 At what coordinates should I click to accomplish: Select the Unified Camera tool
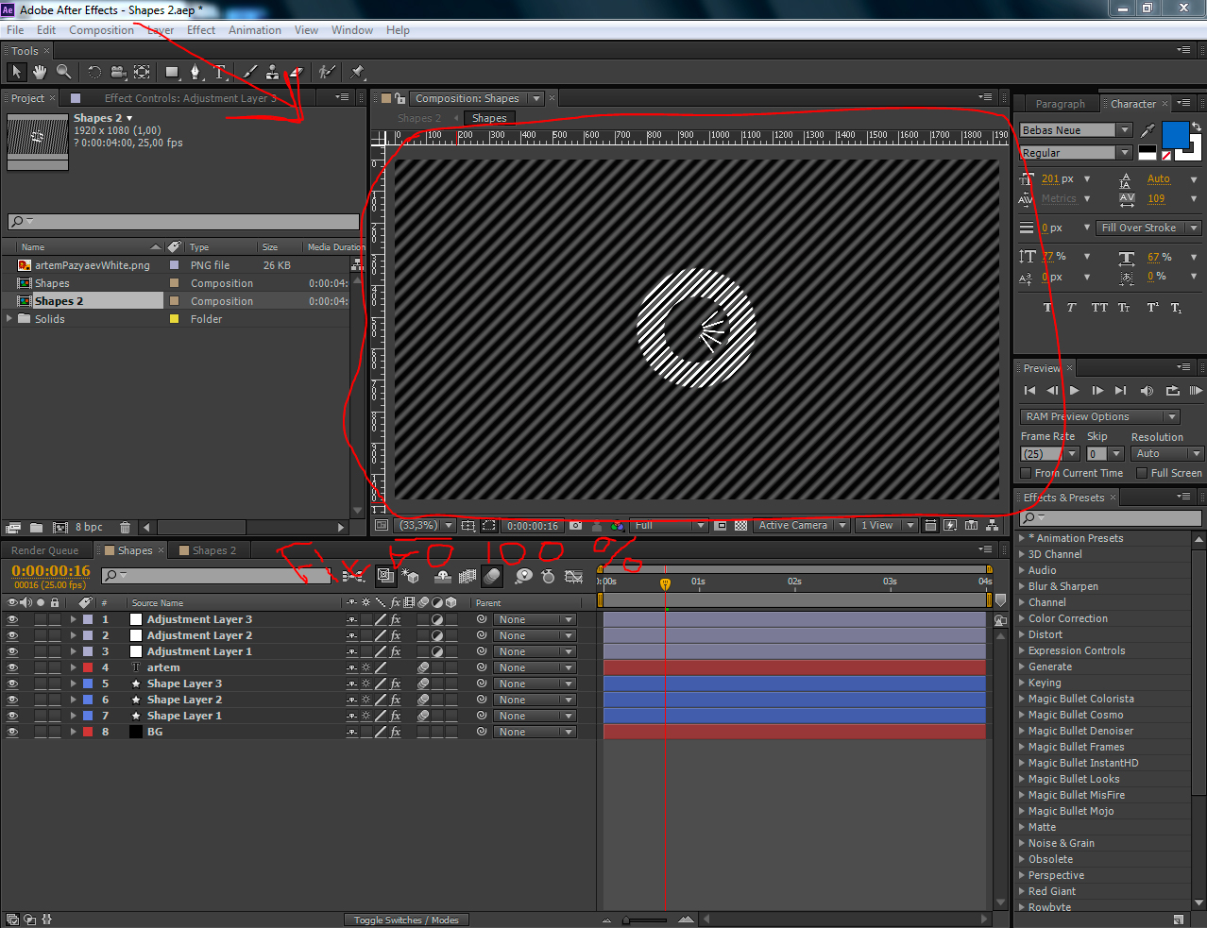pos(118,72)
